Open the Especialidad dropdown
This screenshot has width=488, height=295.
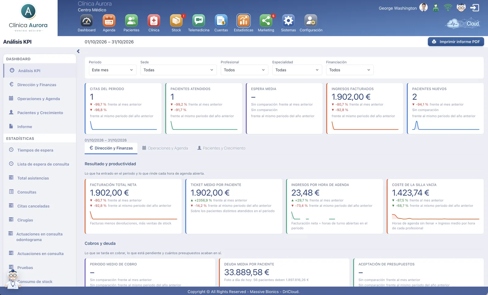click(x=297, y=70)
